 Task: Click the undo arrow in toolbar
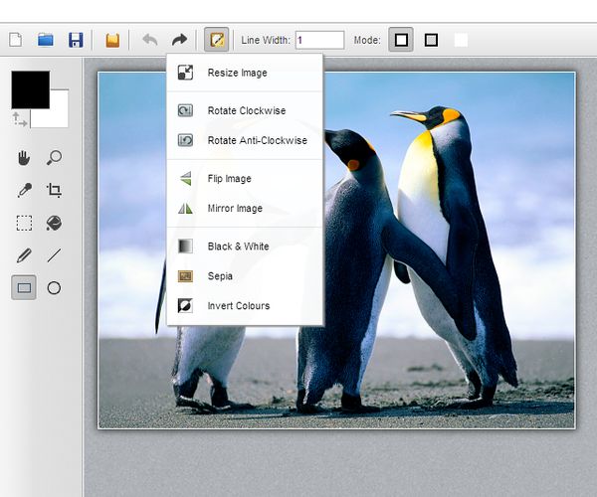click(150, 40)
